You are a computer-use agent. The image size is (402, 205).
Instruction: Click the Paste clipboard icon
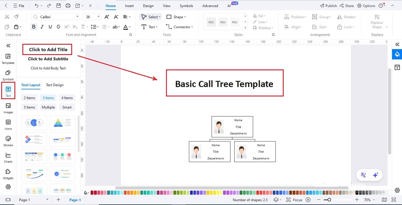click(x=16, y=27)
